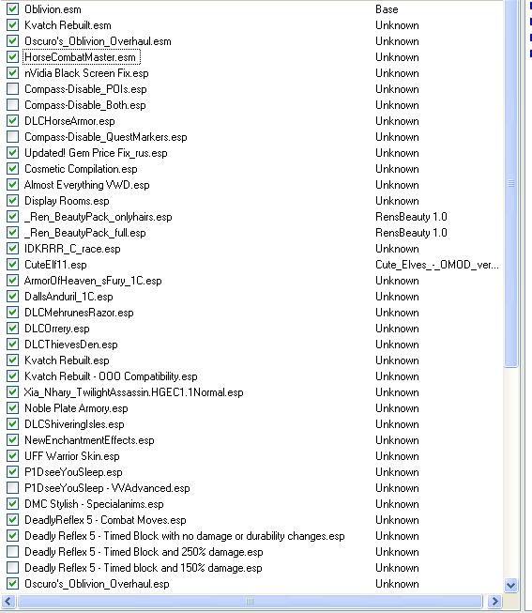
Task: Select DallsAnduril_1C.esp entry
Action: pos(68,297)
